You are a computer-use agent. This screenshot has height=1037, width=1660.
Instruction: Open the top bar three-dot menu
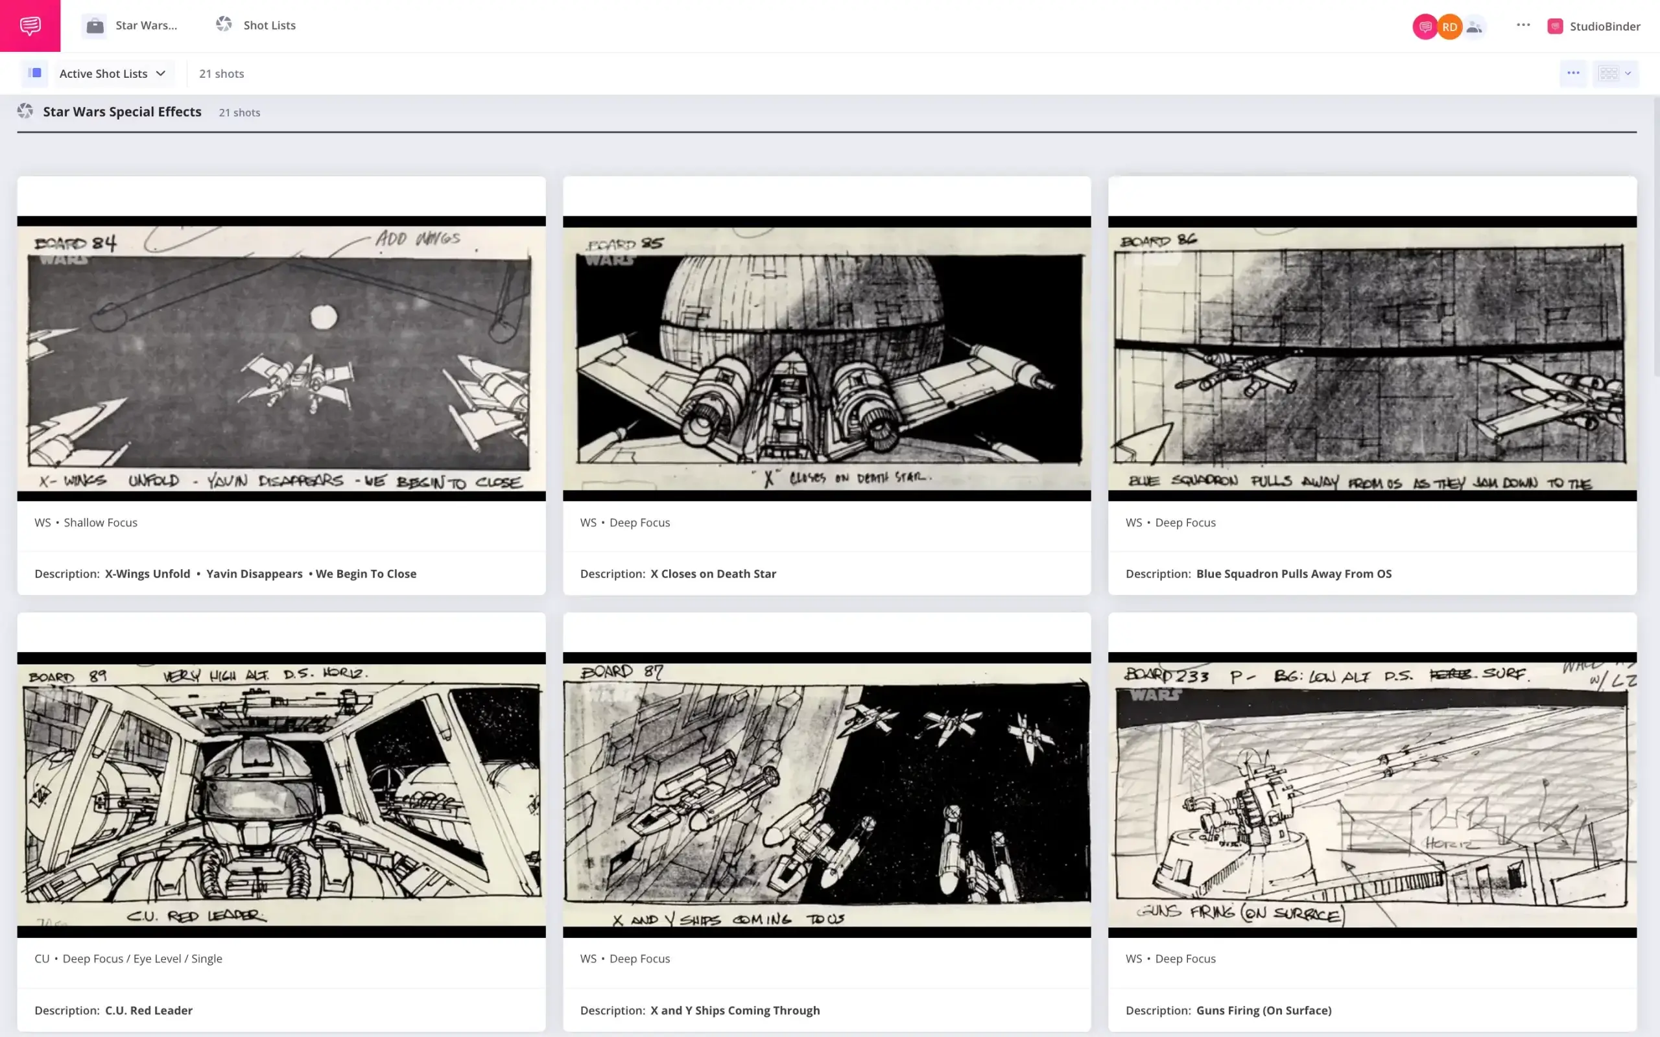tap(1523, 25)
